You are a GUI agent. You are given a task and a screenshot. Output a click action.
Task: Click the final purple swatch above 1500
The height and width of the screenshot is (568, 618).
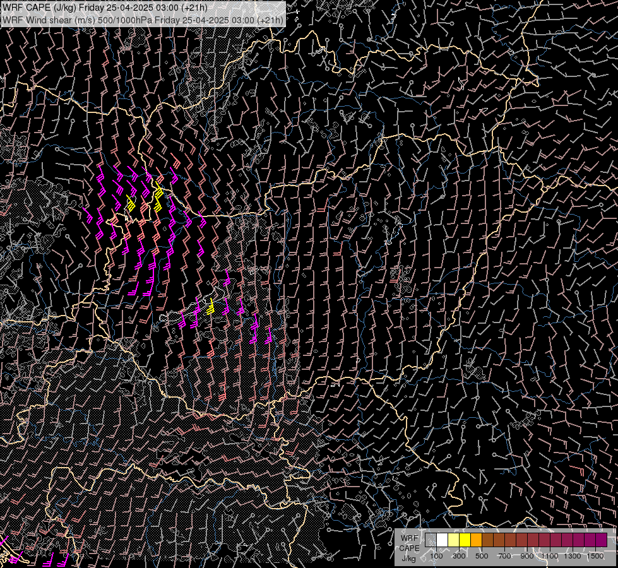601,540
